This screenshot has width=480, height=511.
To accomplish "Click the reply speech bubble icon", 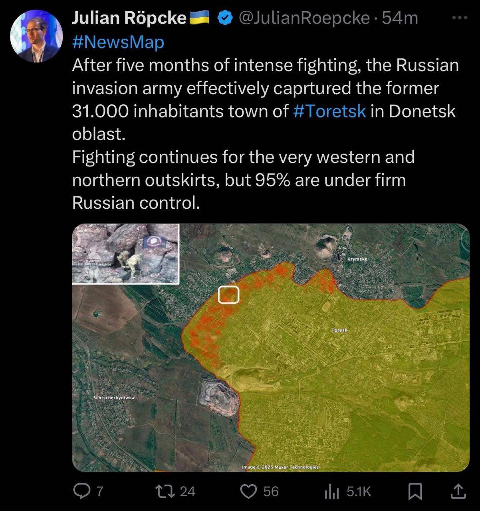I will tap(82, 491).
